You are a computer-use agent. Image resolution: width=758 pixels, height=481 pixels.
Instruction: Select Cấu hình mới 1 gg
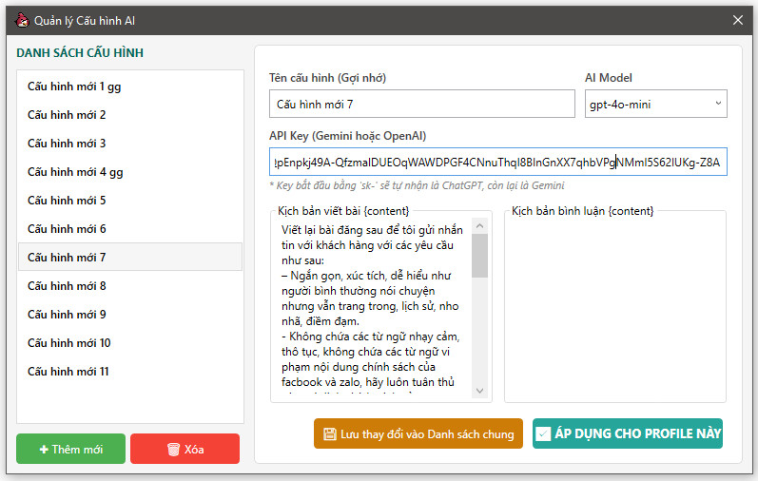(74, 87)
